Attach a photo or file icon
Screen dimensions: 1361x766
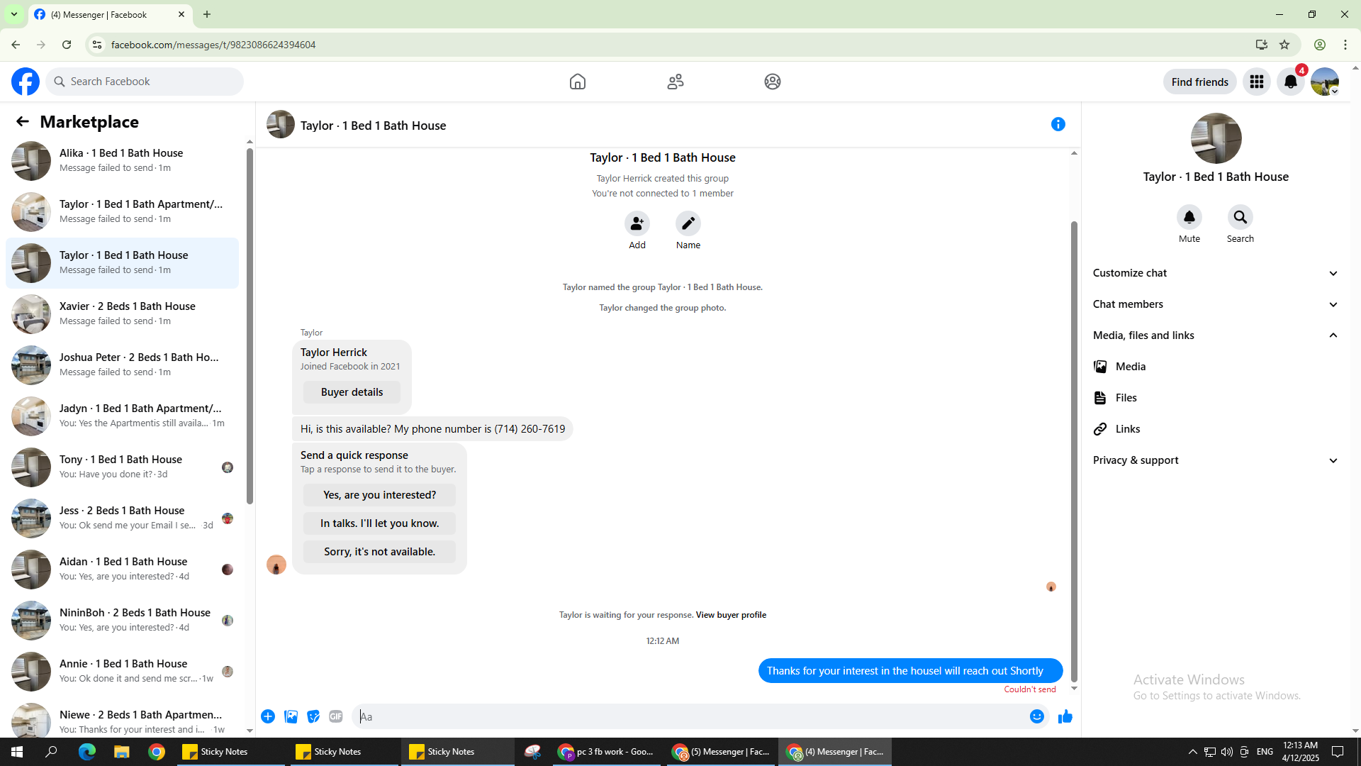tap(291, 716)
